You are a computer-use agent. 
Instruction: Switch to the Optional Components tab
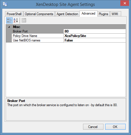(x=39, y=14)
